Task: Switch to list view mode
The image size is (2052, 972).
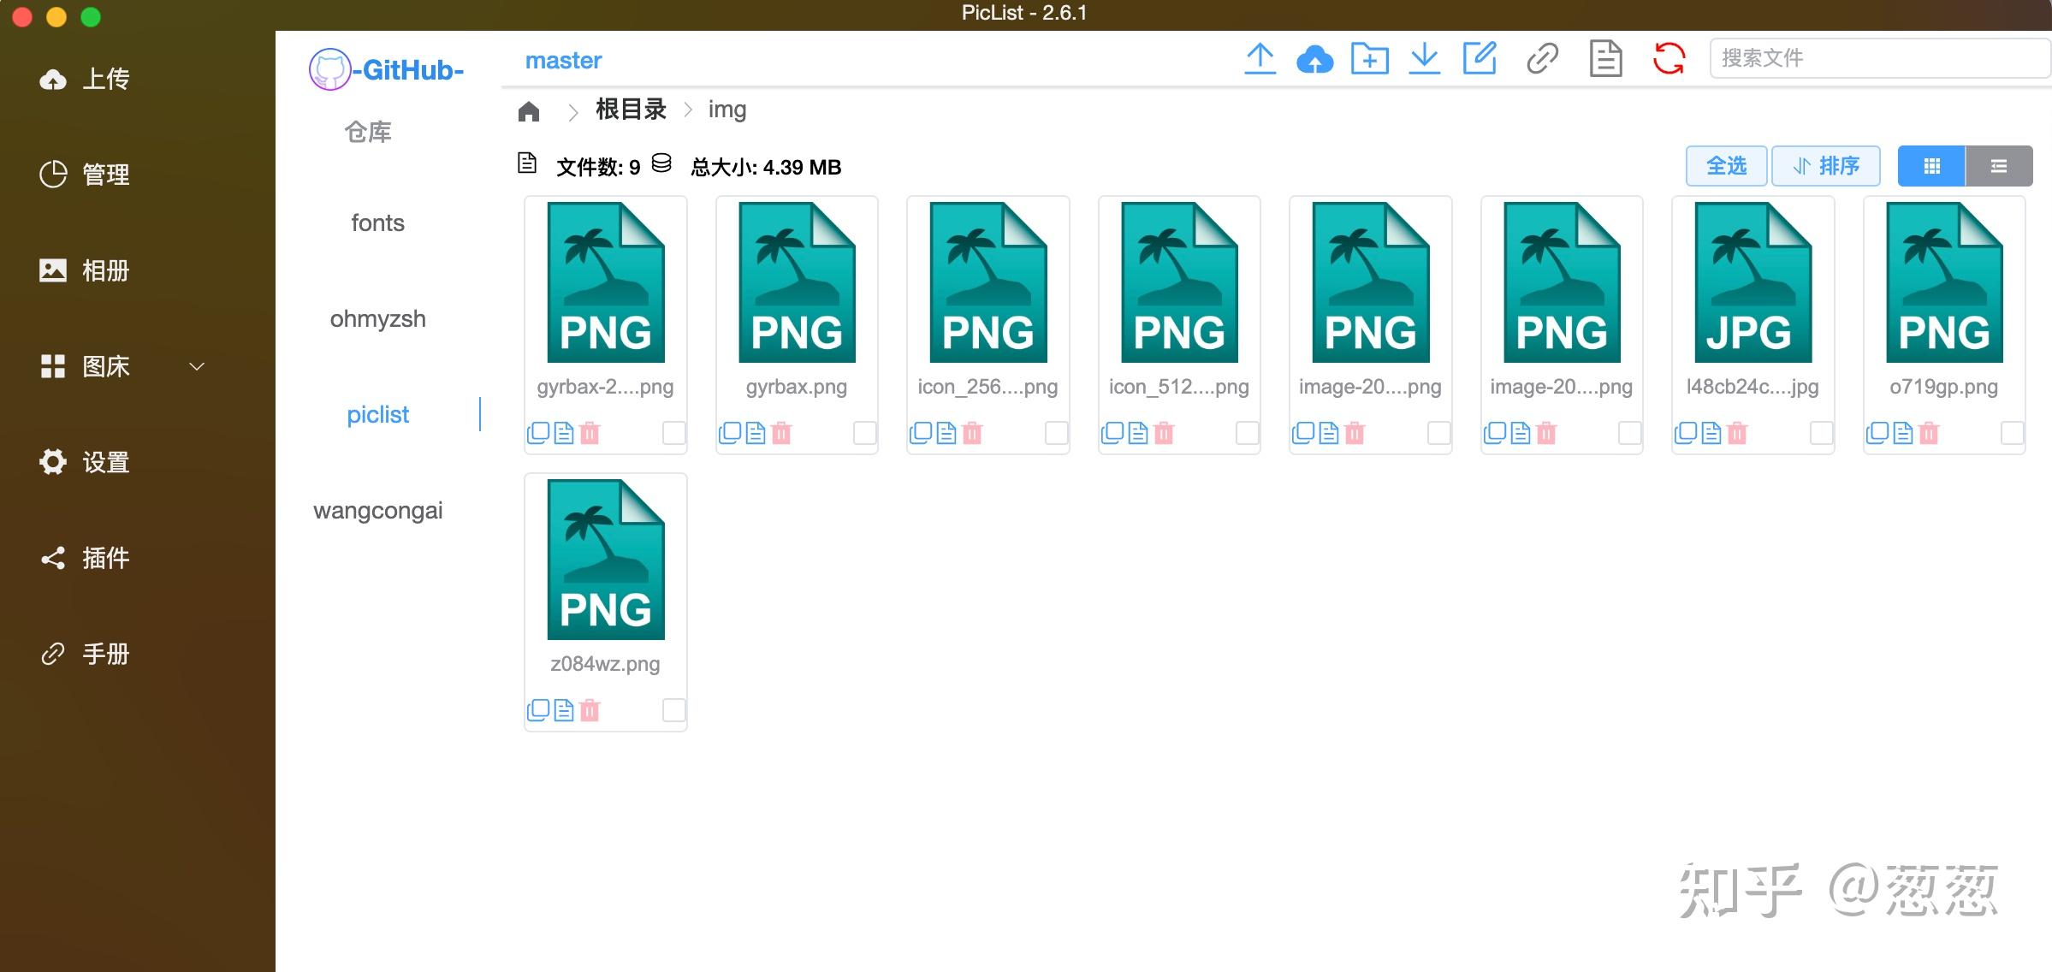Action: (1999, 165)
